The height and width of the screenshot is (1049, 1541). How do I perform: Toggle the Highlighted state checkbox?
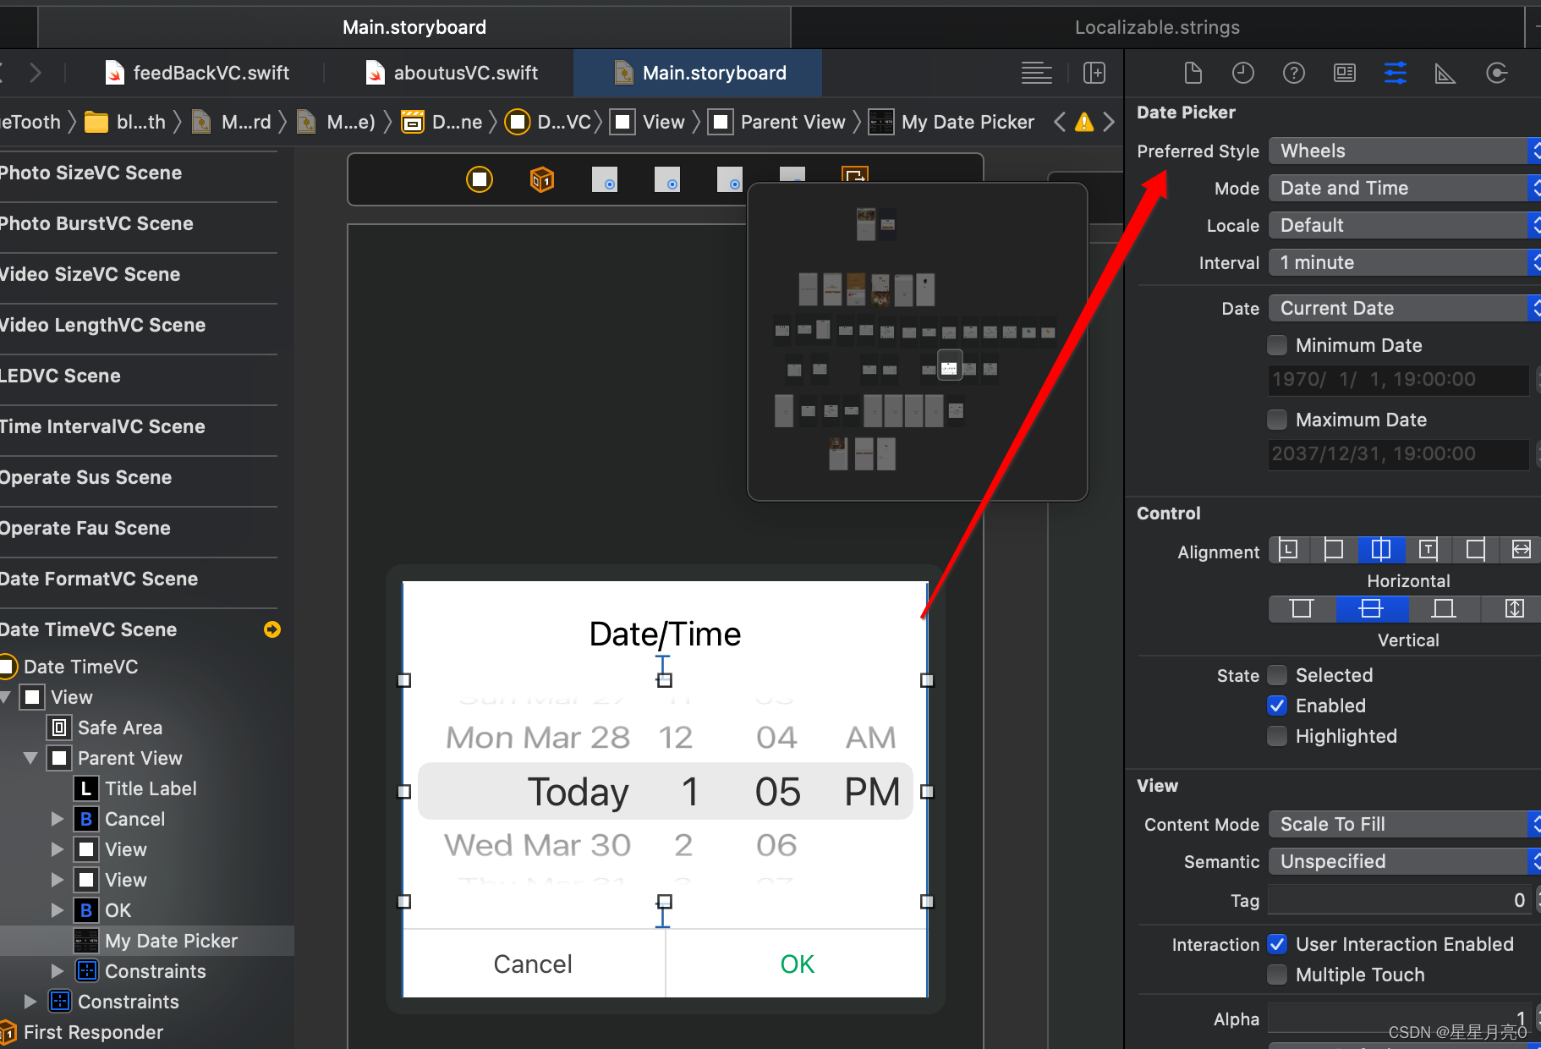[x=1277, y=736]
